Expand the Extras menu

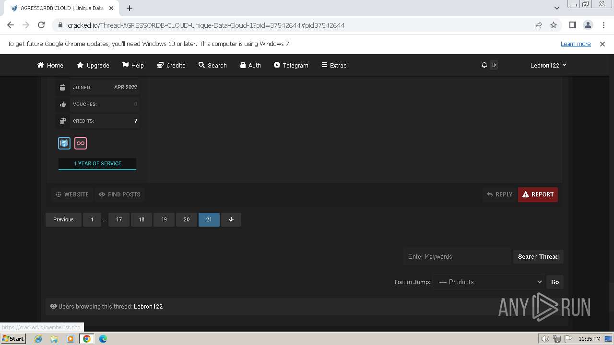(334, 65)
